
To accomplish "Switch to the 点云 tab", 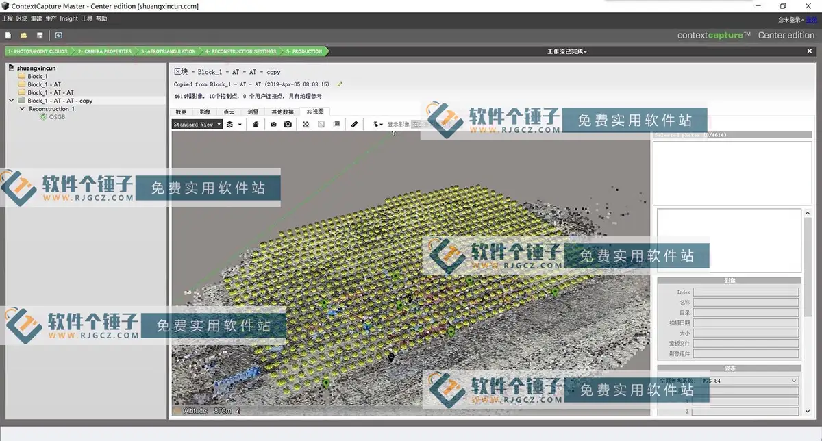I will 228,111.
